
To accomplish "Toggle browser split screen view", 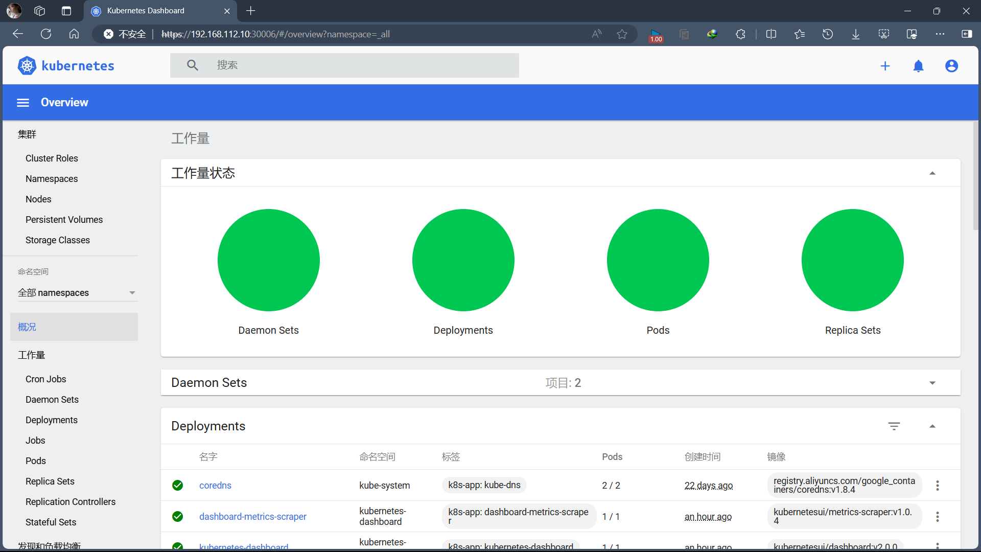I will pos(771,34).
